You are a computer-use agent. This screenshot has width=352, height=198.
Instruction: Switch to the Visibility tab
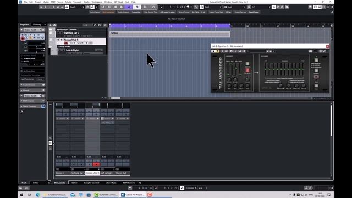click(37, 24)
